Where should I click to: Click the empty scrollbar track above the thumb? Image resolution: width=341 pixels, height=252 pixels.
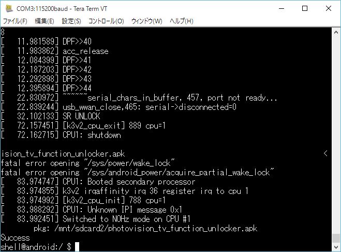(336, 135)
